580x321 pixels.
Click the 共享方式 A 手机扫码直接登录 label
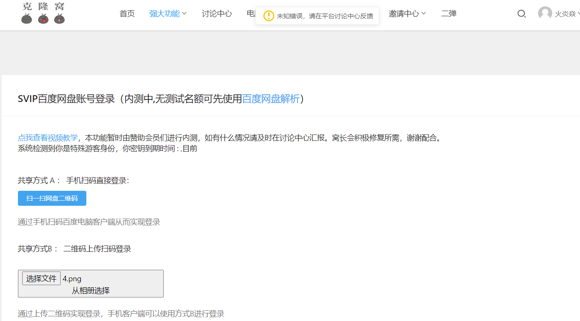(x=74, y=181)
